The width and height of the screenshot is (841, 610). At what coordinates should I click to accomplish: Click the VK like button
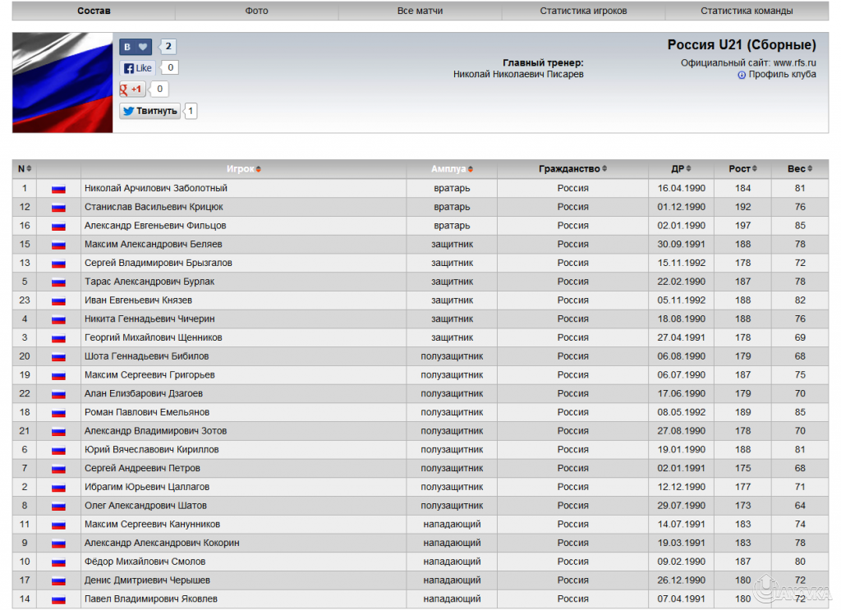click(x=136, y=47)
